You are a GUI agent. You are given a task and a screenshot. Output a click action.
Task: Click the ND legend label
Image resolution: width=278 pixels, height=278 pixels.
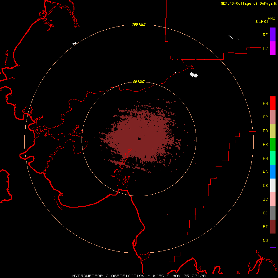265,240
